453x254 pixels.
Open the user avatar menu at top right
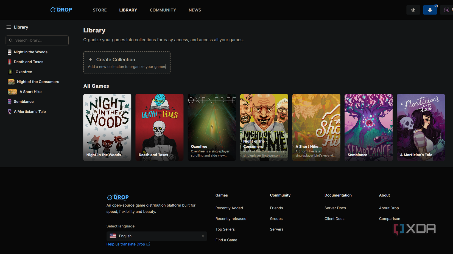(x=447, y=10)
